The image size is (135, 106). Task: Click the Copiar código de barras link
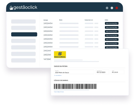click(x=59, y=92)
